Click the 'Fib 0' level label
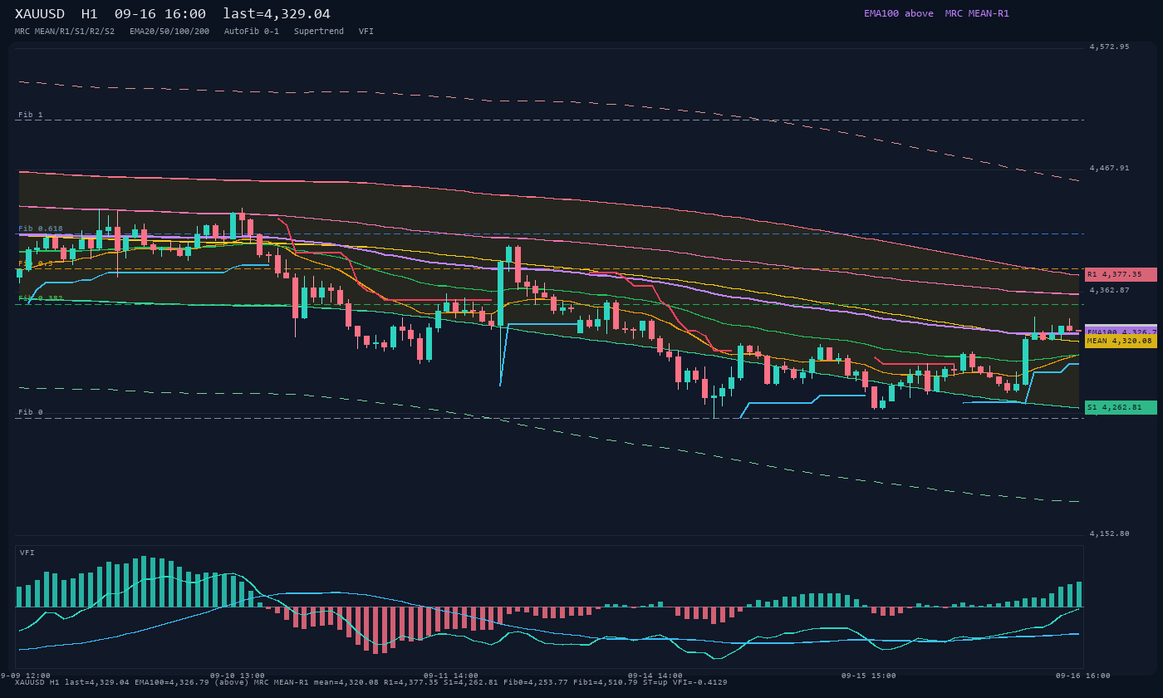This screenshot has height=698, width=1163. click(31, 412)
